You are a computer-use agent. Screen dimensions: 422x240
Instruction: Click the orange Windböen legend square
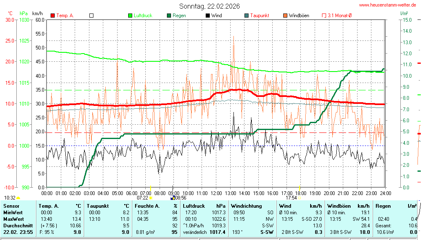pyautogui.click(x=285, y=16)
